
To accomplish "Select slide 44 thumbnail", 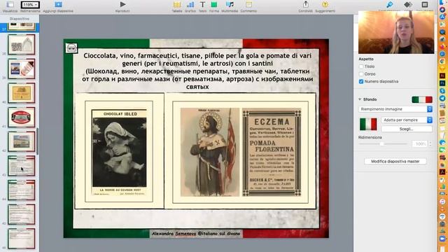I will (22, 190).
